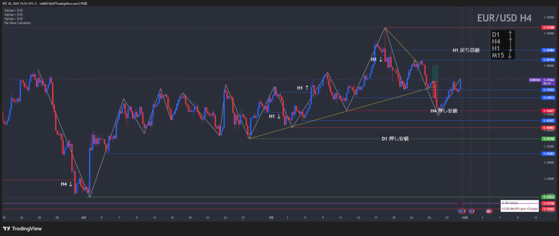This screenshot has width=559, height=236.
Task: Click the H4 down arrow label at chart low
Action: (67, 184)
